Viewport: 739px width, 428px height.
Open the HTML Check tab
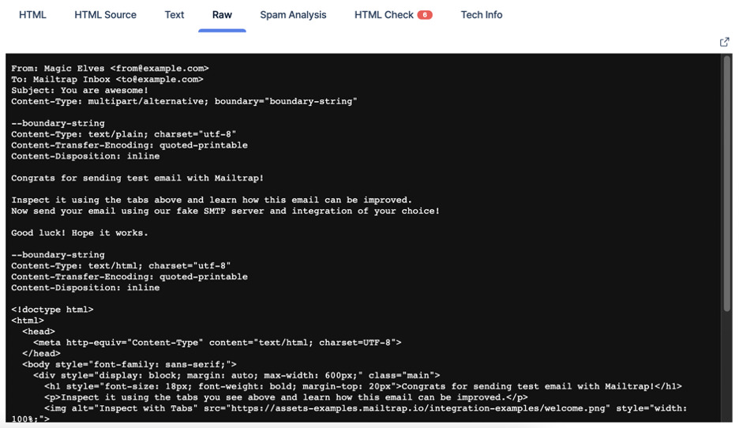pos(385,15)
